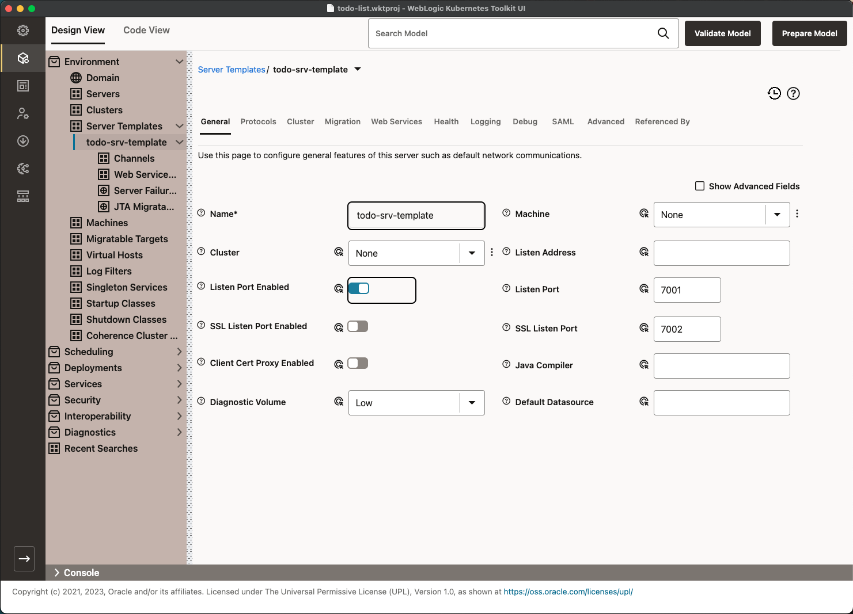The image size is (853, 614).
Task: Click the Prepare Model button
Action: point(809,33)
